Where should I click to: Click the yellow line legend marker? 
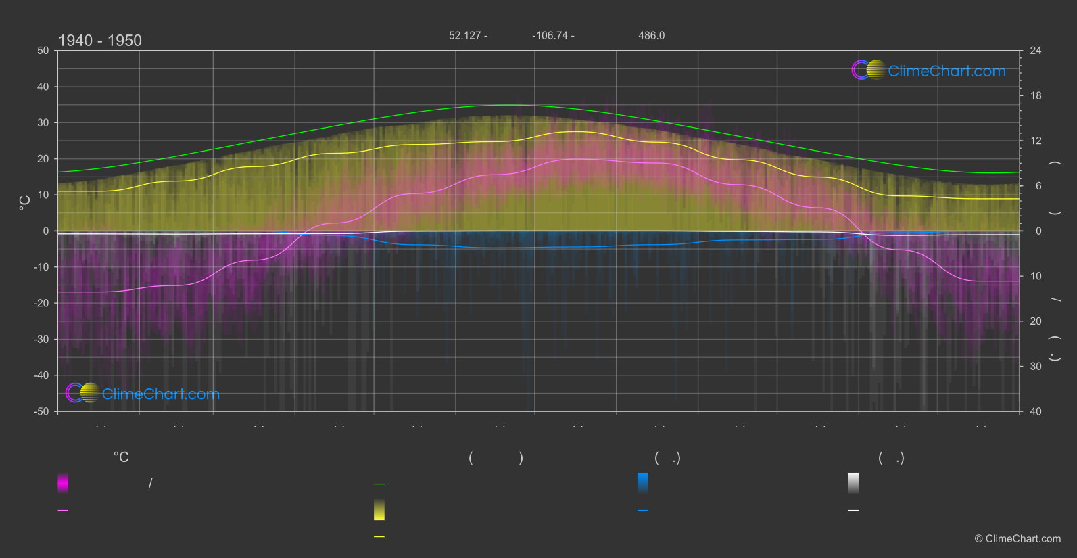click(x=379, y=536)
